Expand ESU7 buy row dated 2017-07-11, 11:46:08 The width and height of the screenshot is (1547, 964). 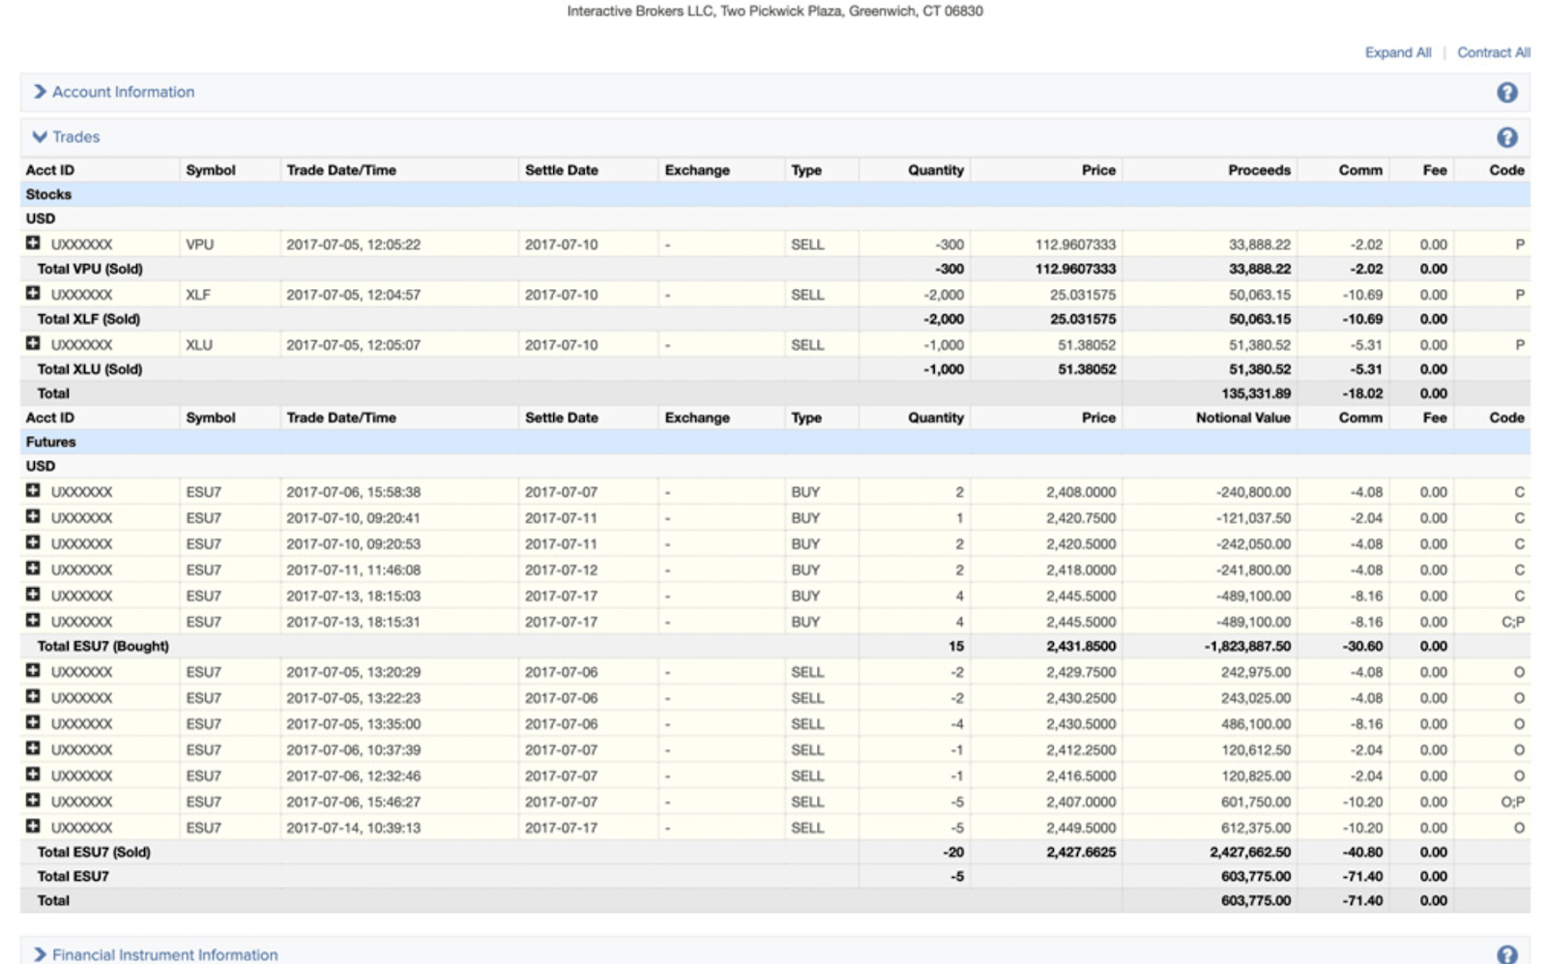[33, 569]
